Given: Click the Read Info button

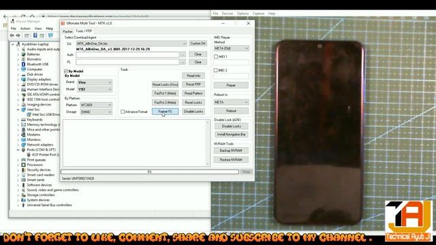Looking at the screenshot, I should click(193, 76).
